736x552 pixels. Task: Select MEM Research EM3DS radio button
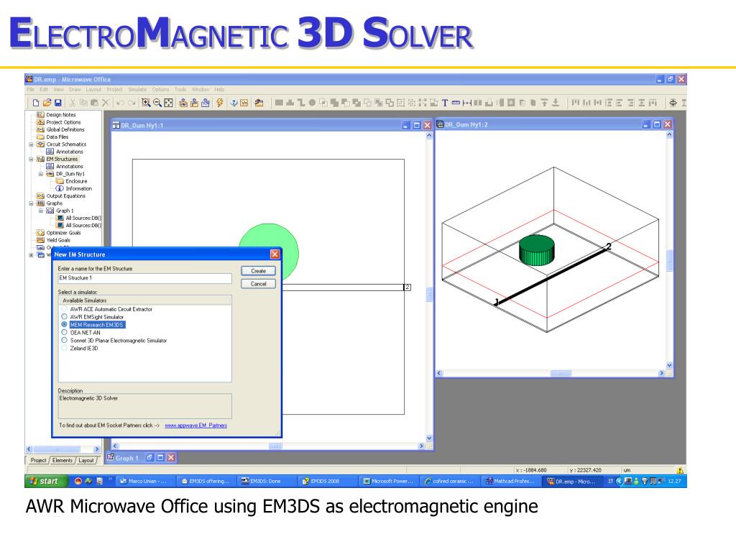(64, 324)
